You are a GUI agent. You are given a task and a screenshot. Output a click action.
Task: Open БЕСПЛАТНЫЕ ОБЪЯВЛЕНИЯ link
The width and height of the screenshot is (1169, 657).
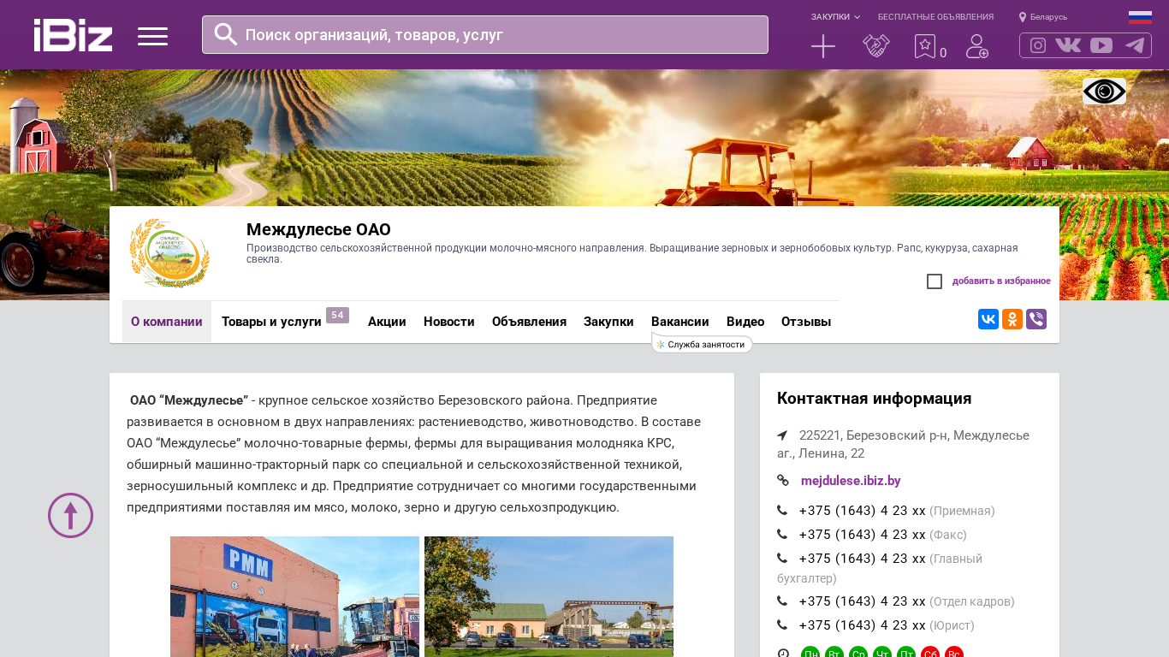click(x=935, y=17)
